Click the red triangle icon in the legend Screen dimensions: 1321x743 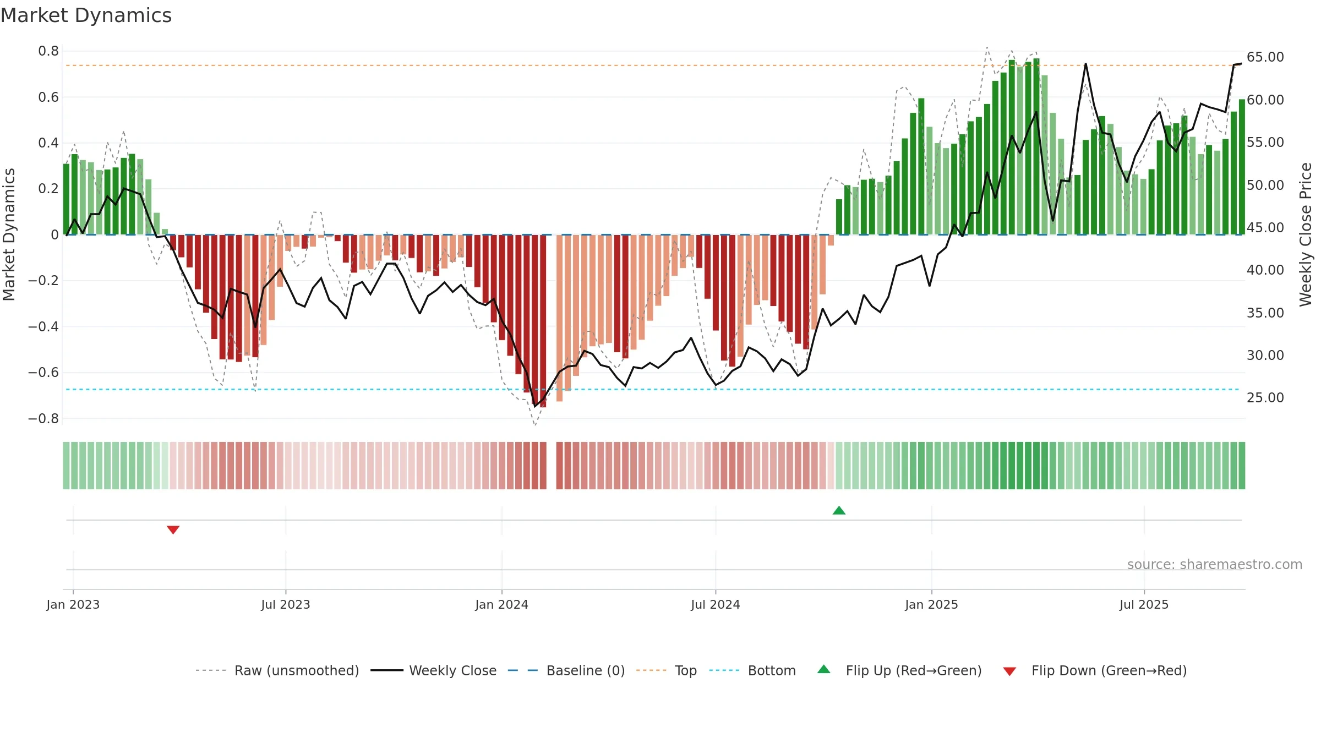point(1009,671)
